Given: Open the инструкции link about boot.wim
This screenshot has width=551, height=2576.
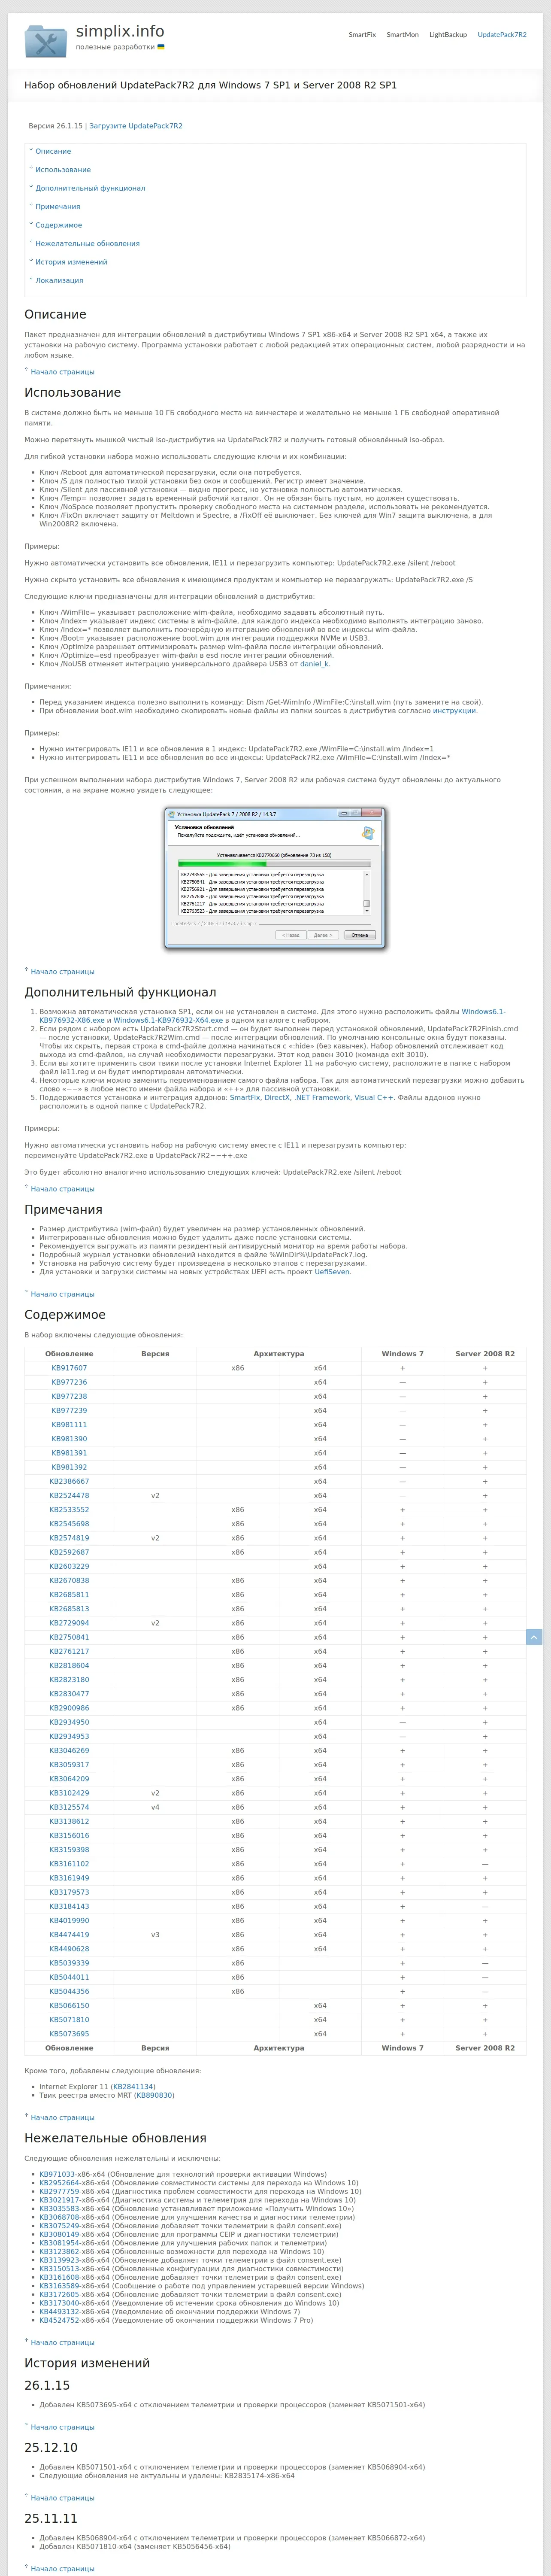Looking at the screenshot, I should (455, 711).
